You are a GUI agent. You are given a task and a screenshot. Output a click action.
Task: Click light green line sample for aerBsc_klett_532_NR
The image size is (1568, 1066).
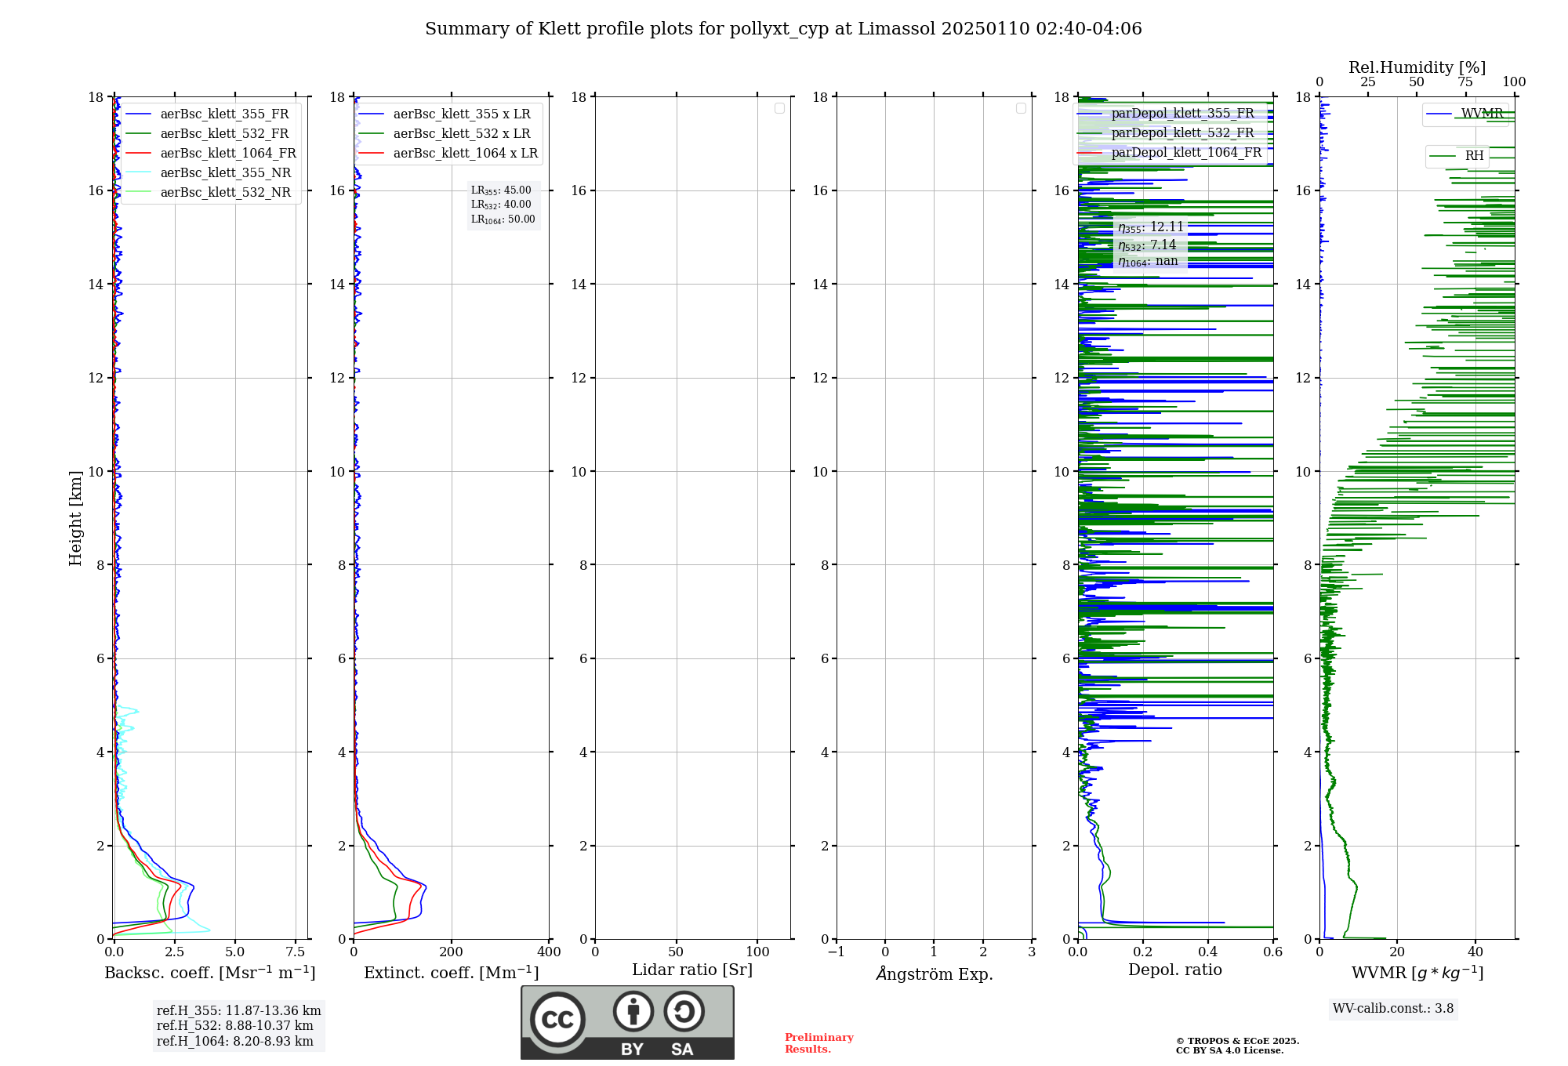click(139, 193)
